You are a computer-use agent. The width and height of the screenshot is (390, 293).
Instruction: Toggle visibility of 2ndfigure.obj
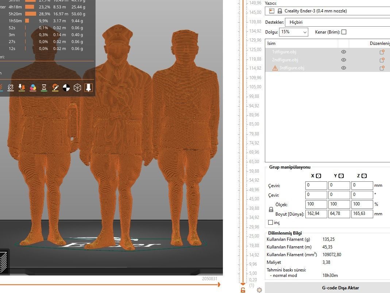point(343,59)
